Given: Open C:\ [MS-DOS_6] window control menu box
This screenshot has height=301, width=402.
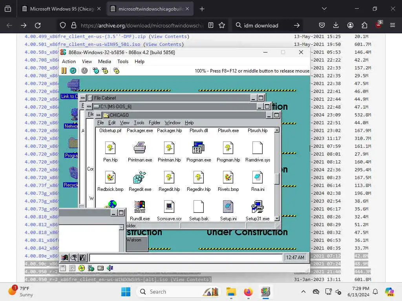Looking at the screenshot, I should (89, 106).
